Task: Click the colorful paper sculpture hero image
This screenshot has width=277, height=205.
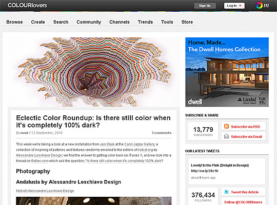Action: [x=94, y=72]
